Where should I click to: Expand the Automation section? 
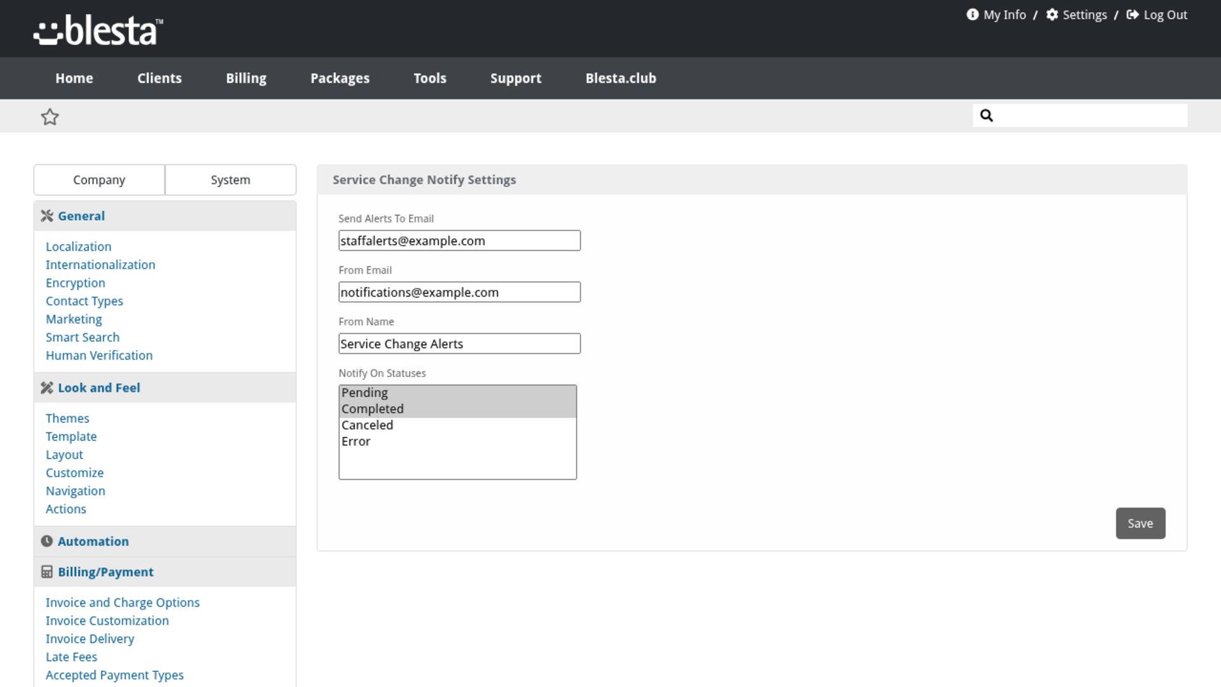click(x=165, y=541)
